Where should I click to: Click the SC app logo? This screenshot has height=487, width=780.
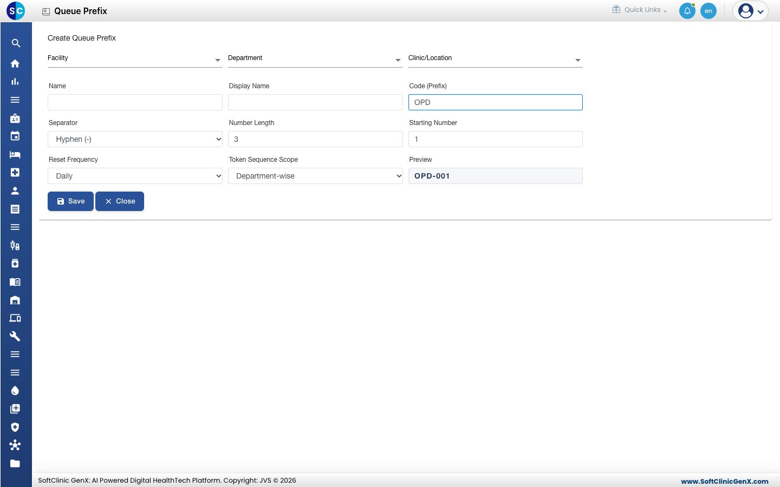click(16, 10)
